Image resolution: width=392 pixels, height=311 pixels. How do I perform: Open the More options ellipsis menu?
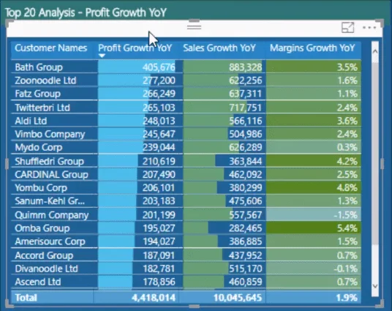pyautogui.click(x=369, y=28)
